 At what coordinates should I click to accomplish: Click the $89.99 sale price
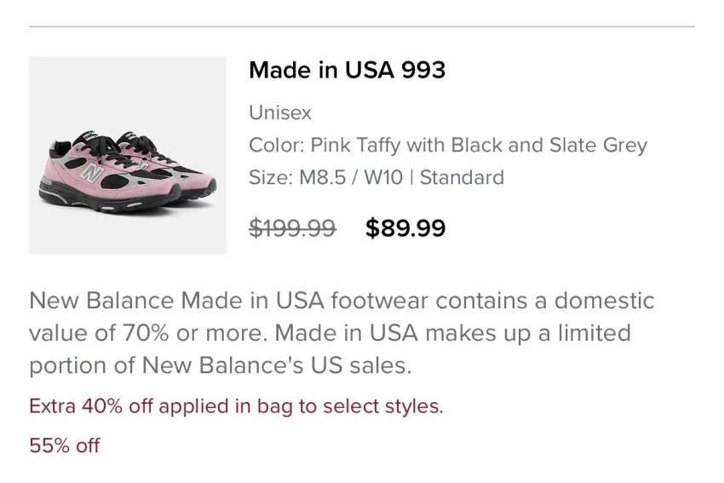click(x=405, y=228)
